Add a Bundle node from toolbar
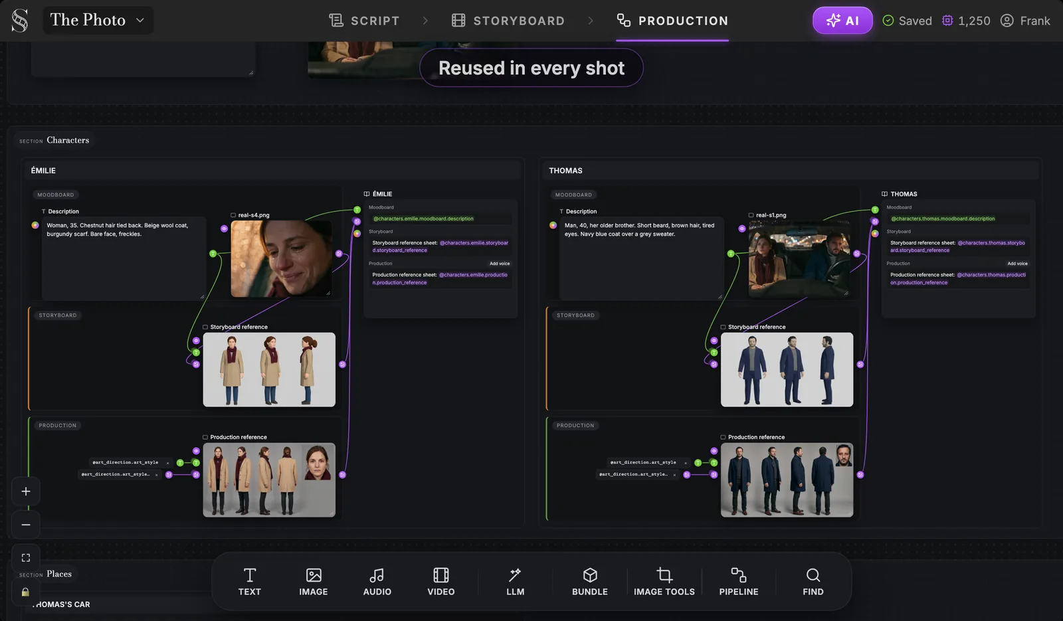 click(x=590, y=581)
